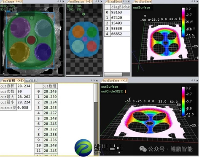Viewport: 199px width, 157px height.
Task: Open the outSurface (+1) tab
Action: pos(115,81)
